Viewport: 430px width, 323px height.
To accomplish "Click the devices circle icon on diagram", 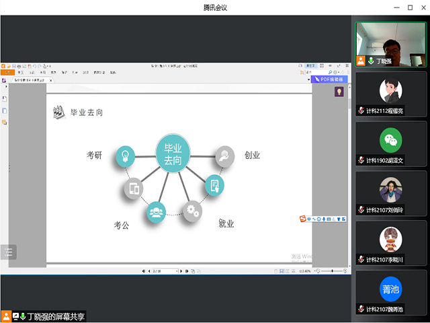I will (x=134, y=188).
